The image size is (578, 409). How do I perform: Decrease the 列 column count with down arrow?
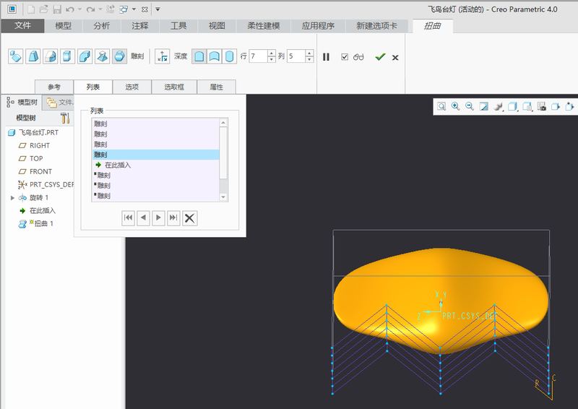310,59
